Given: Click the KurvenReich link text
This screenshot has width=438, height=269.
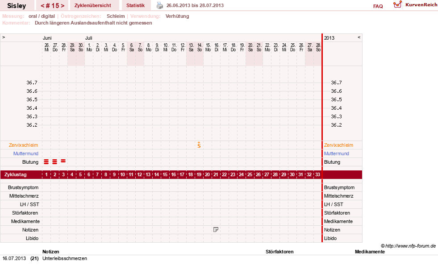Looking at the screenshot, I should (421, 5).
